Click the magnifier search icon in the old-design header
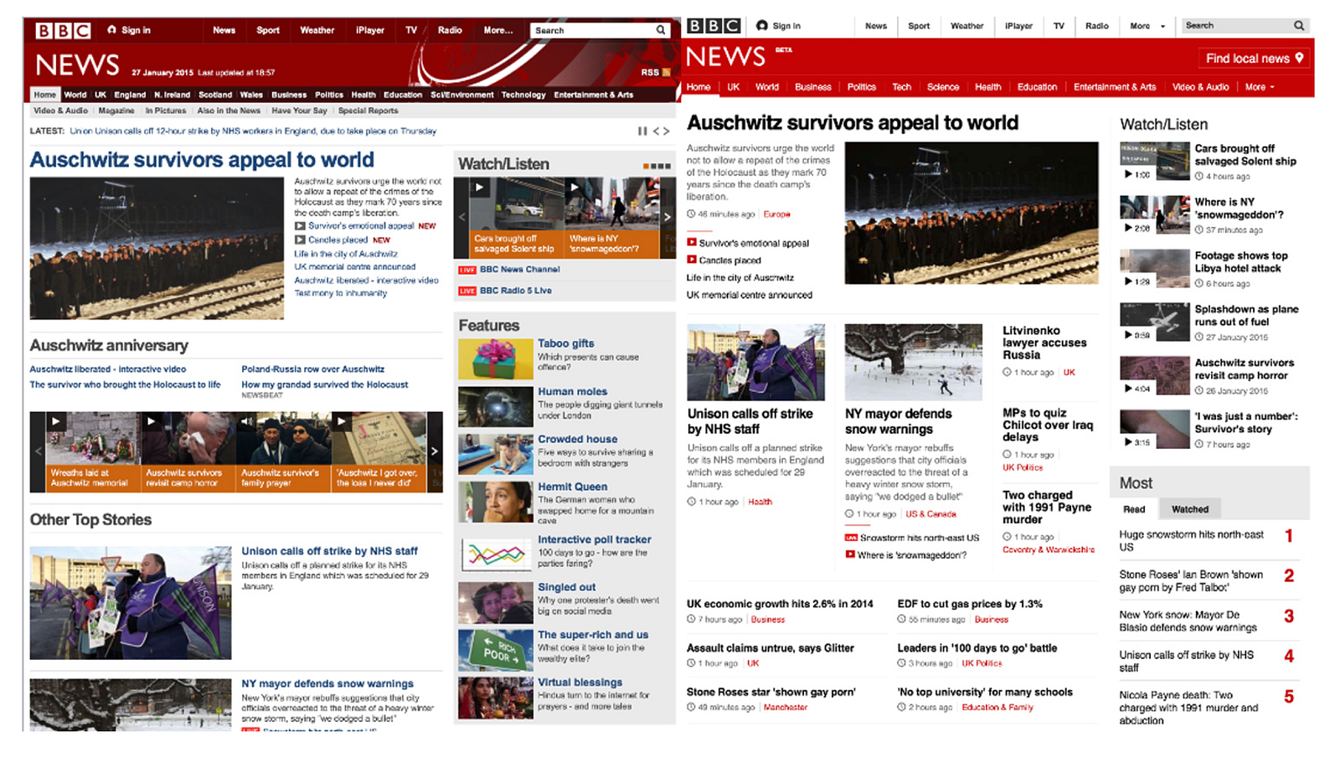 point(661,30)
